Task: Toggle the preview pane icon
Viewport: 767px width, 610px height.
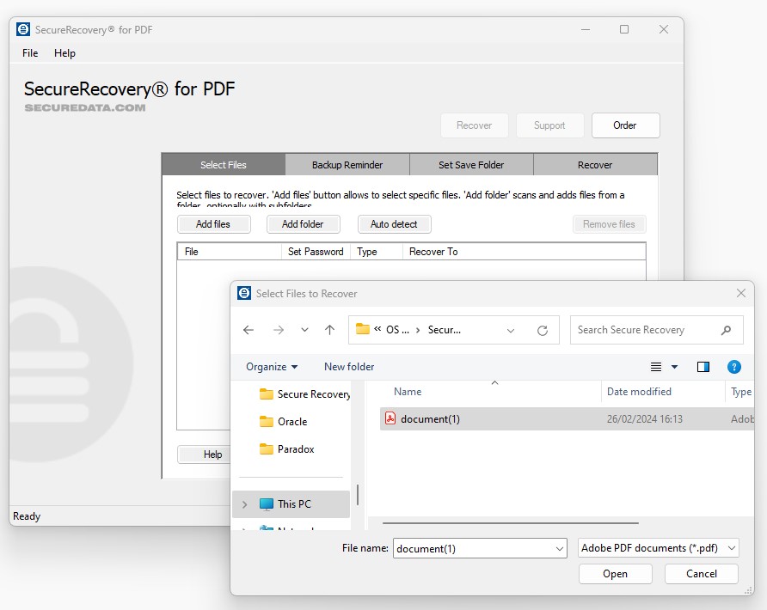Action: [x=703, y=366]
